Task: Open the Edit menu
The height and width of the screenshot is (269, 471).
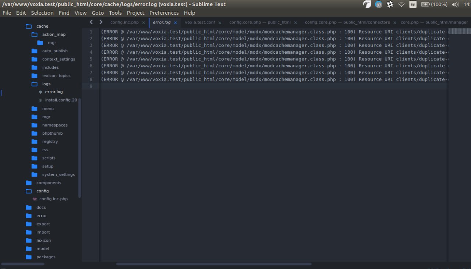Action: [21, 13]
